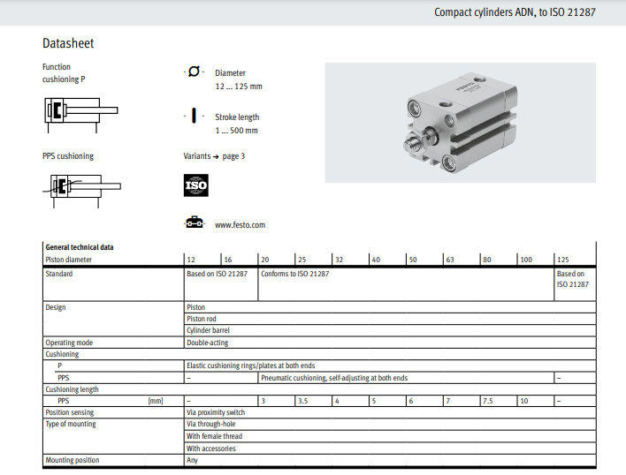Click piston diameter column 50
This screenshot has height=475, width=626.
point(413,260)
